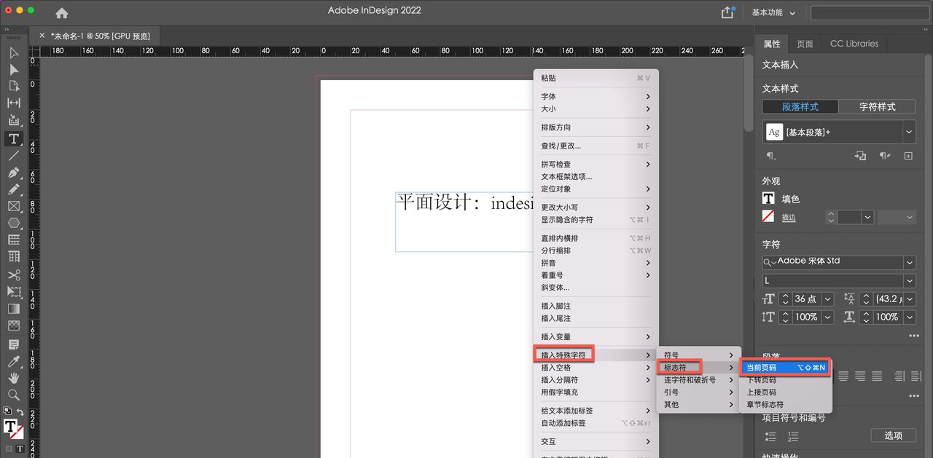Switch to the 字符样式 view
Screen dimensions: 933x458
[878, 106]
